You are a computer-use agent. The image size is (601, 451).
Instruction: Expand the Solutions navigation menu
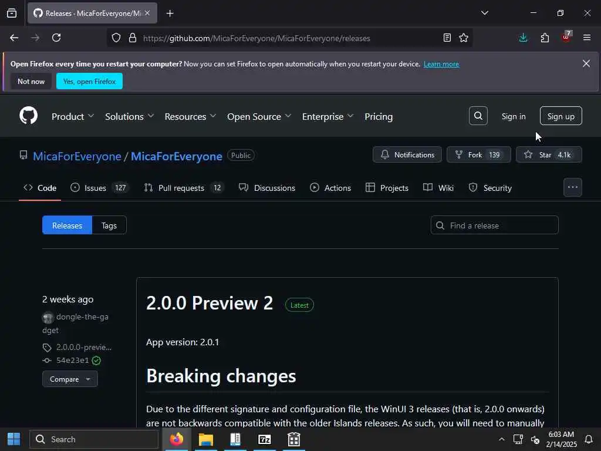click(x=129, y=116)
